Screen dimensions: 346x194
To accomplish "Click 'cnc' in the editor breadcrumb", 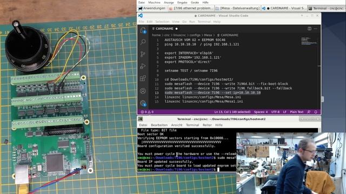I will click(x=167, y=35).
